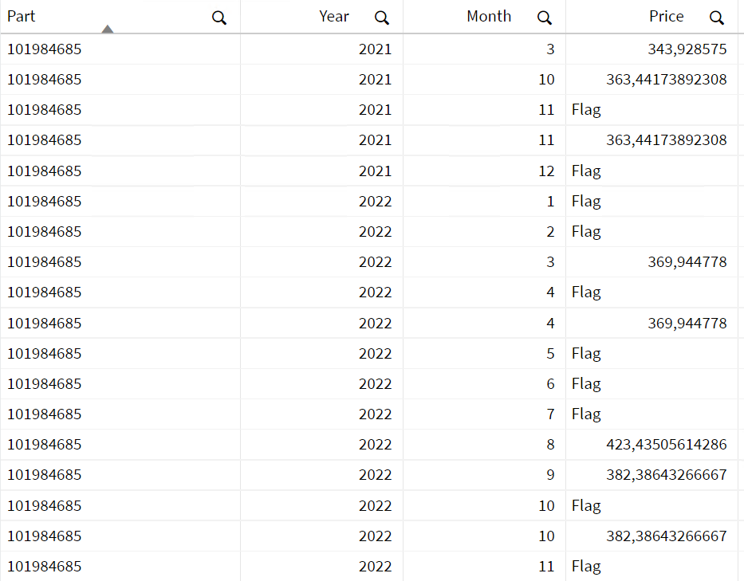Select Flag in the month 7 row
The height and width of the screenshot is (581, 744).
click(x=586, y=414)
